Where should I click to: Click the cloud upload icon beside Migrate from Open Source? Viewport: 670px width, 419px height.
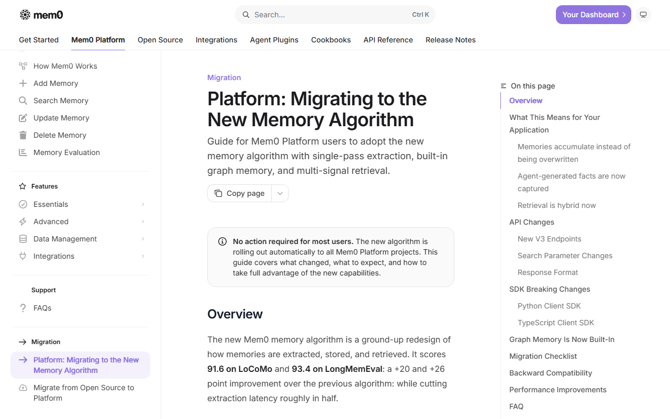point(23,388)
